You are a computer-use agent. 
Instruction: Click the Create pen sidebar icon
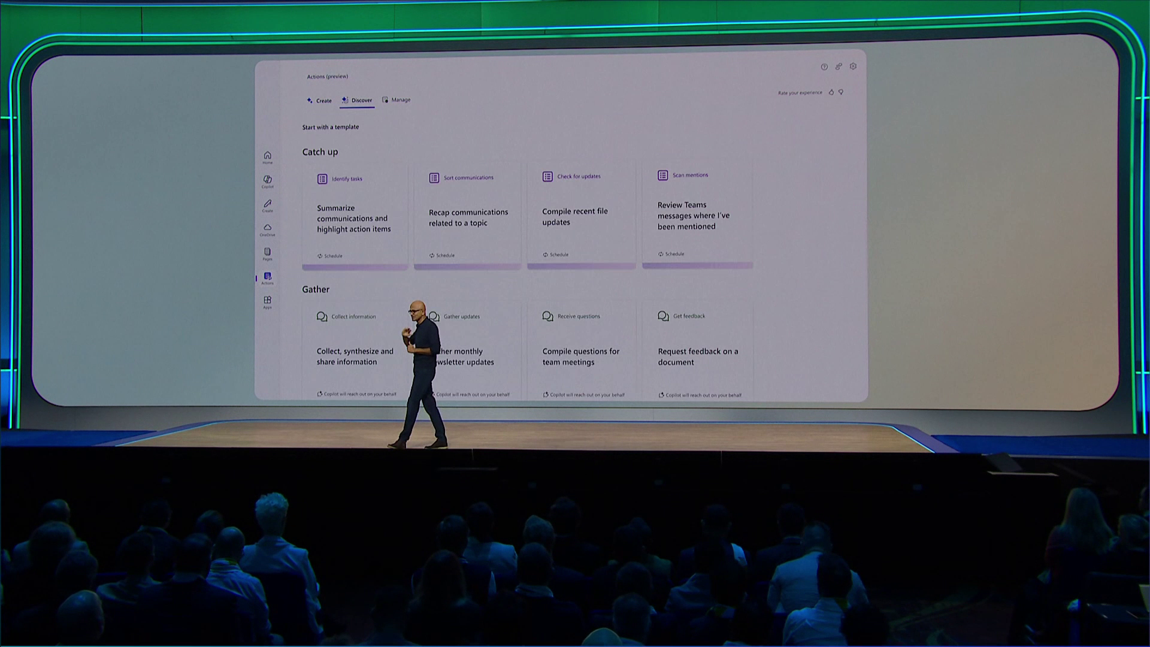click(267, 204)
